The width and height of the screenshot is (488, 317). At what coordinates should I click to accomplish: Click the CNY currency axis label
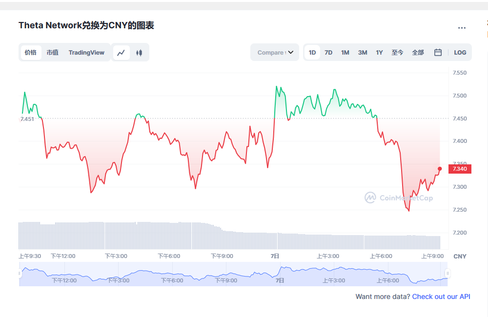[x=460, y=257]
